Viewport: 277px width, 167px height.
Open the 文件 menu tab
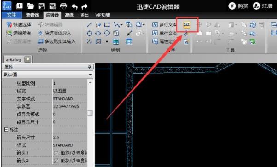click(x=12, y=15)
